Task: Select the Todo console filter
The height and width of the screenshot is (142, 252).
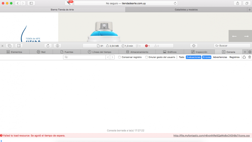Action: click(x=181, y=57)
